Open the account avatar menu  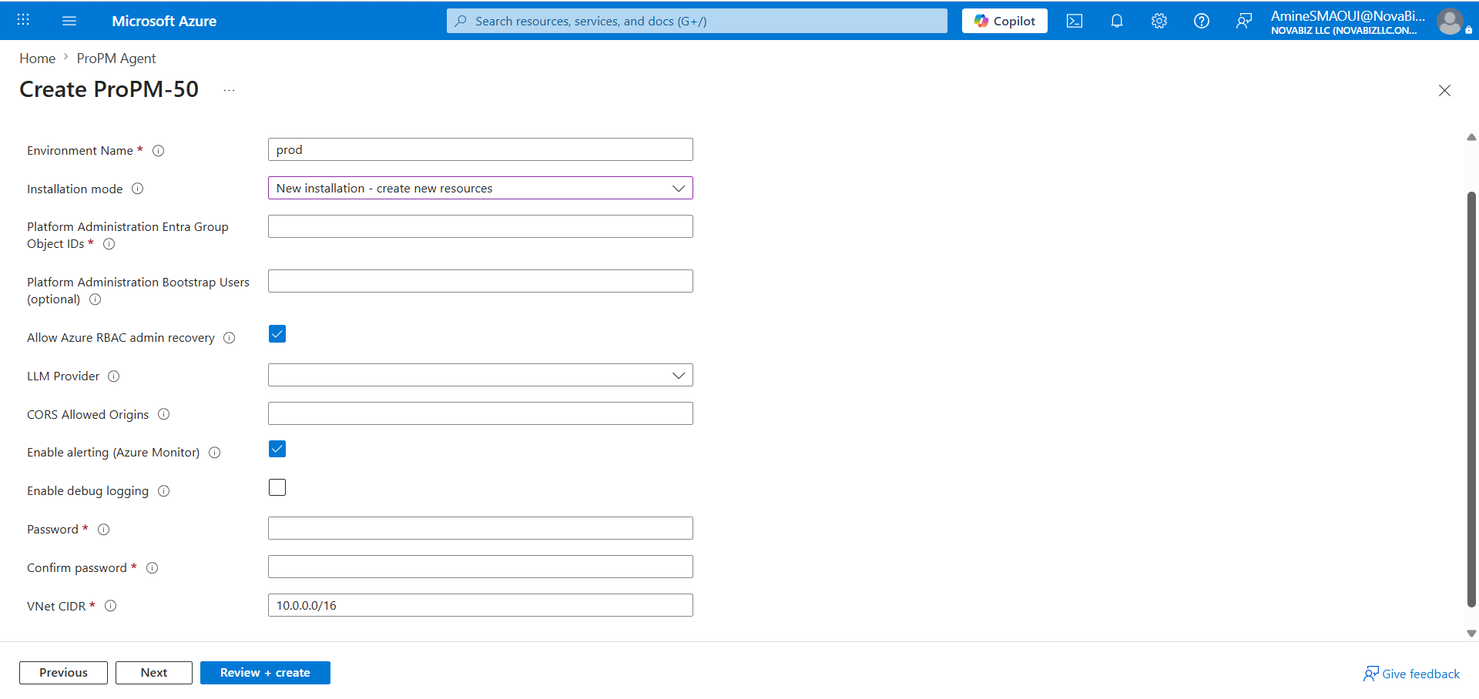tap(1450, 21)
